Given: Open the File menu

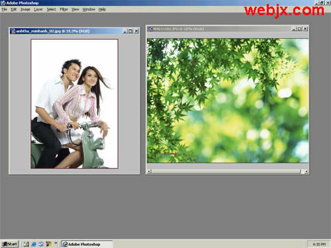Looking at the screenshot, I should 5,9.
